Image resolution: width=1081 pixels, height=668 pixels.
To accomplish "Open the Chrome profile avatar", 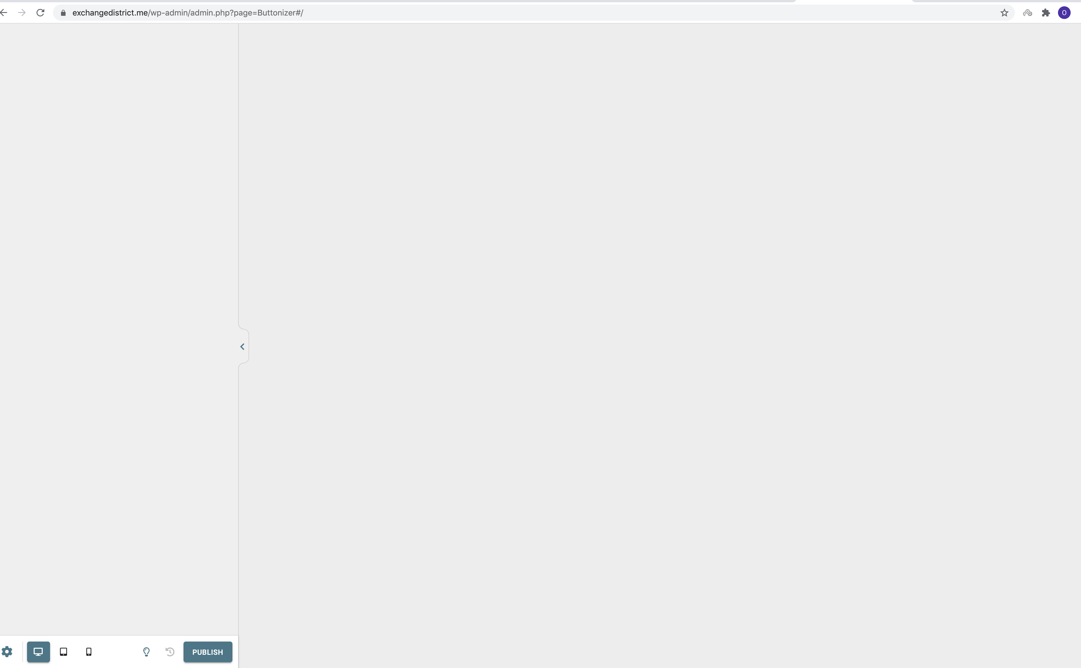I will coord(1064,13).
